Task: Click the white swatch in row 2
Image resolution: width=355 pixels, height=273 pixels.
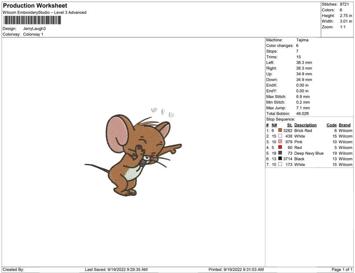Action: point(280,136)
